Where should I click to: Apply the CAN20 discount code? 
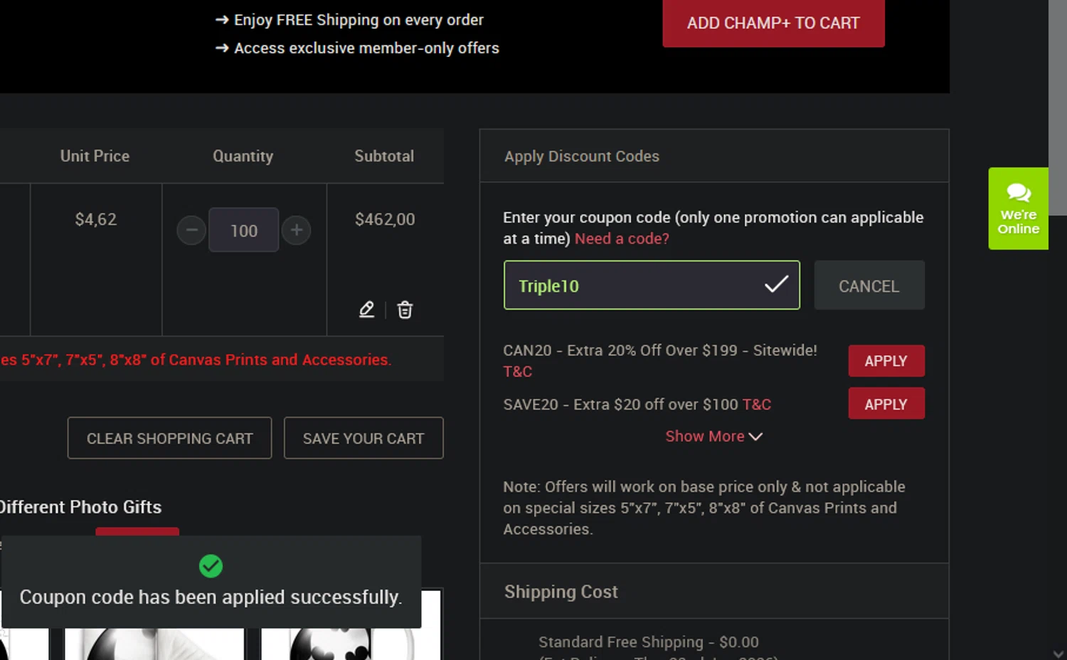886,361
